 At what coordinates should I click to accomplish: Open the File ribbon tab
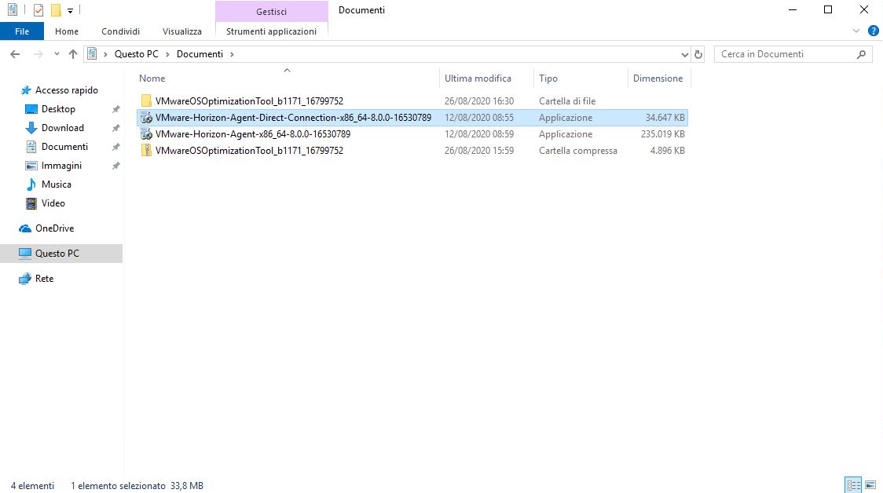pyautogui.click(x=22, y=31)
